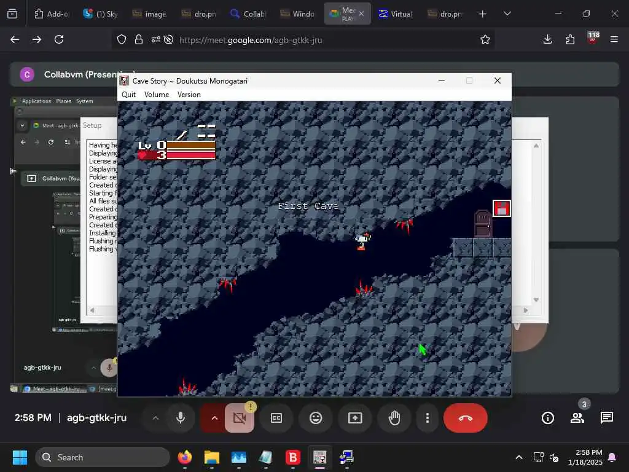The height and width of the screenshot is (472, 629).
Task: Send an emoji reaction
Action: click(316, 418)
